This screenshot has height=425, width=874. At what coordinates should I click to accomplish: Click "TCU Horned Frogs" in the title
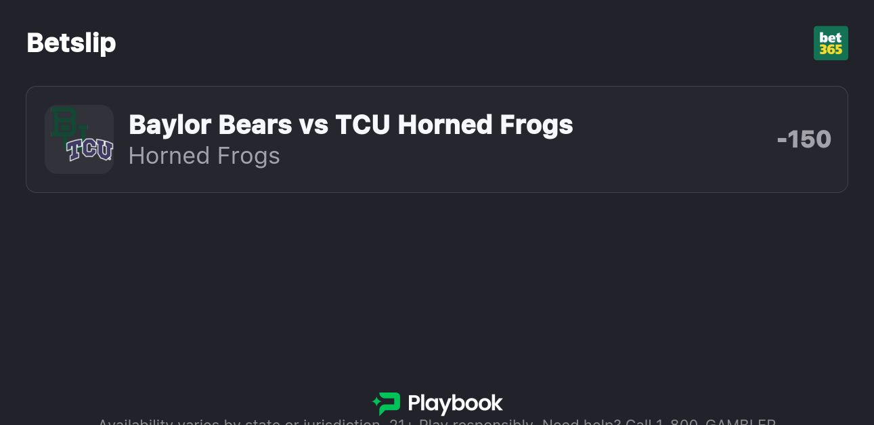(454, 125)
